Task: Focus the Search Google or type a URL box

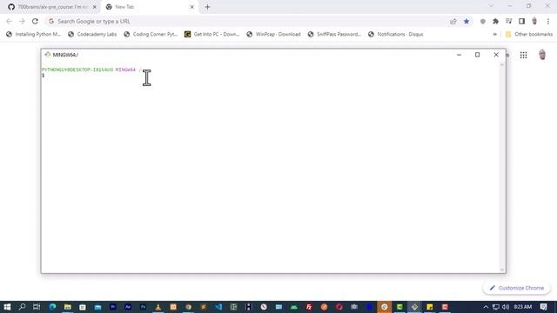Action: click(x=249, y=21)
